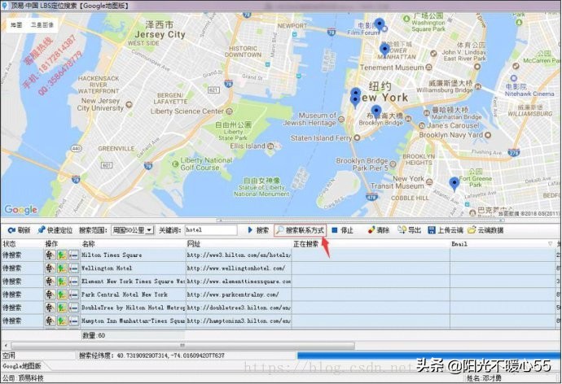Click 待搜索 status in Wellington Hotel row

[12, 268]
